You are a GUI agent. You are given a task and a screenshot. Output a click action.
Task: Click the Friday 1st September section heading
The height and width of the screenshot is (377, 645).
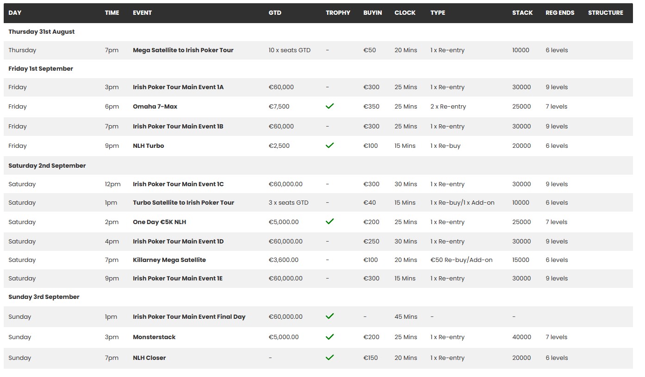pos(41,68)
